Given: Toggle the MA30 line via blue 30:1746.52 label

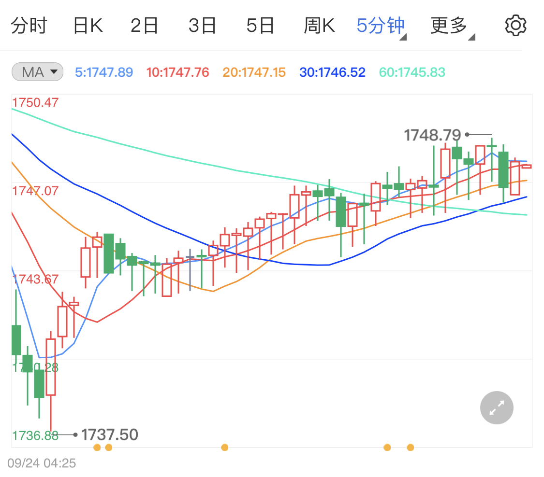Looking at the screenshot, I should (x=332, y=71).
